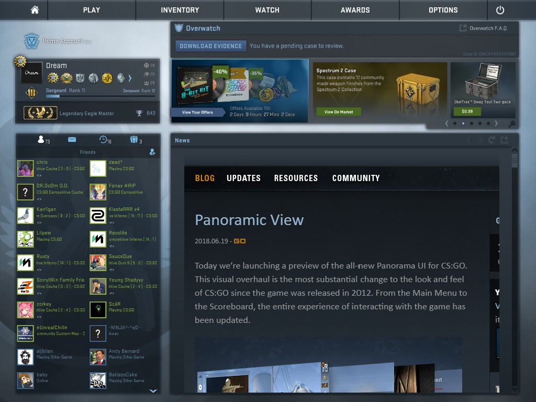
Task: Buy the StatTrak Swap Tool for $0.99
Action: (x=467, y=111)
